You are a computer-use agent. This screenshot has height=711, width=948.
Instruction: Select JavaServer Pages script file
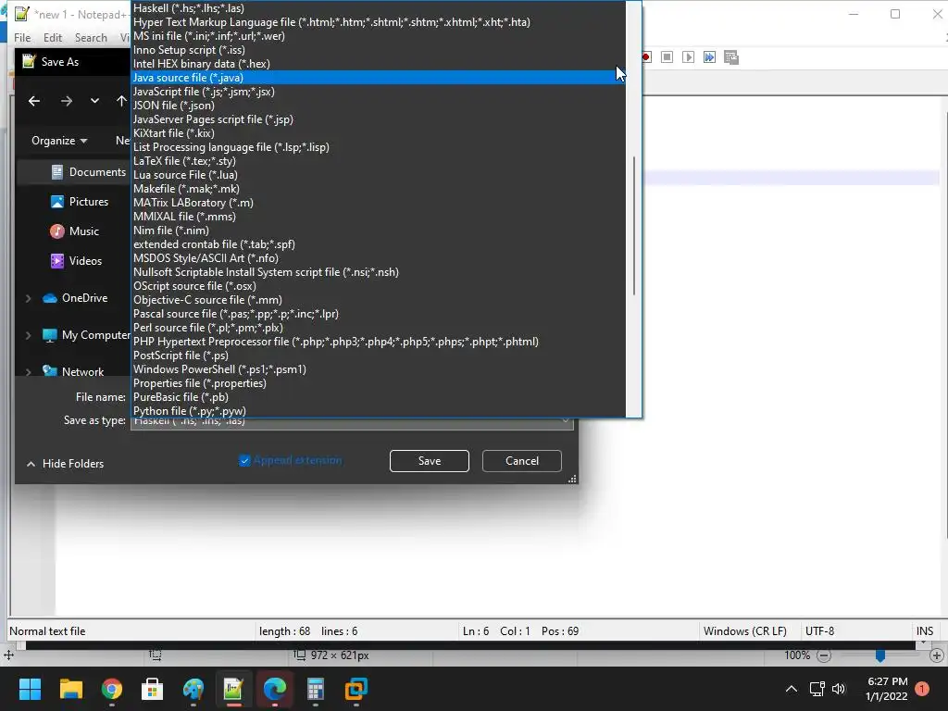[379, 119]
